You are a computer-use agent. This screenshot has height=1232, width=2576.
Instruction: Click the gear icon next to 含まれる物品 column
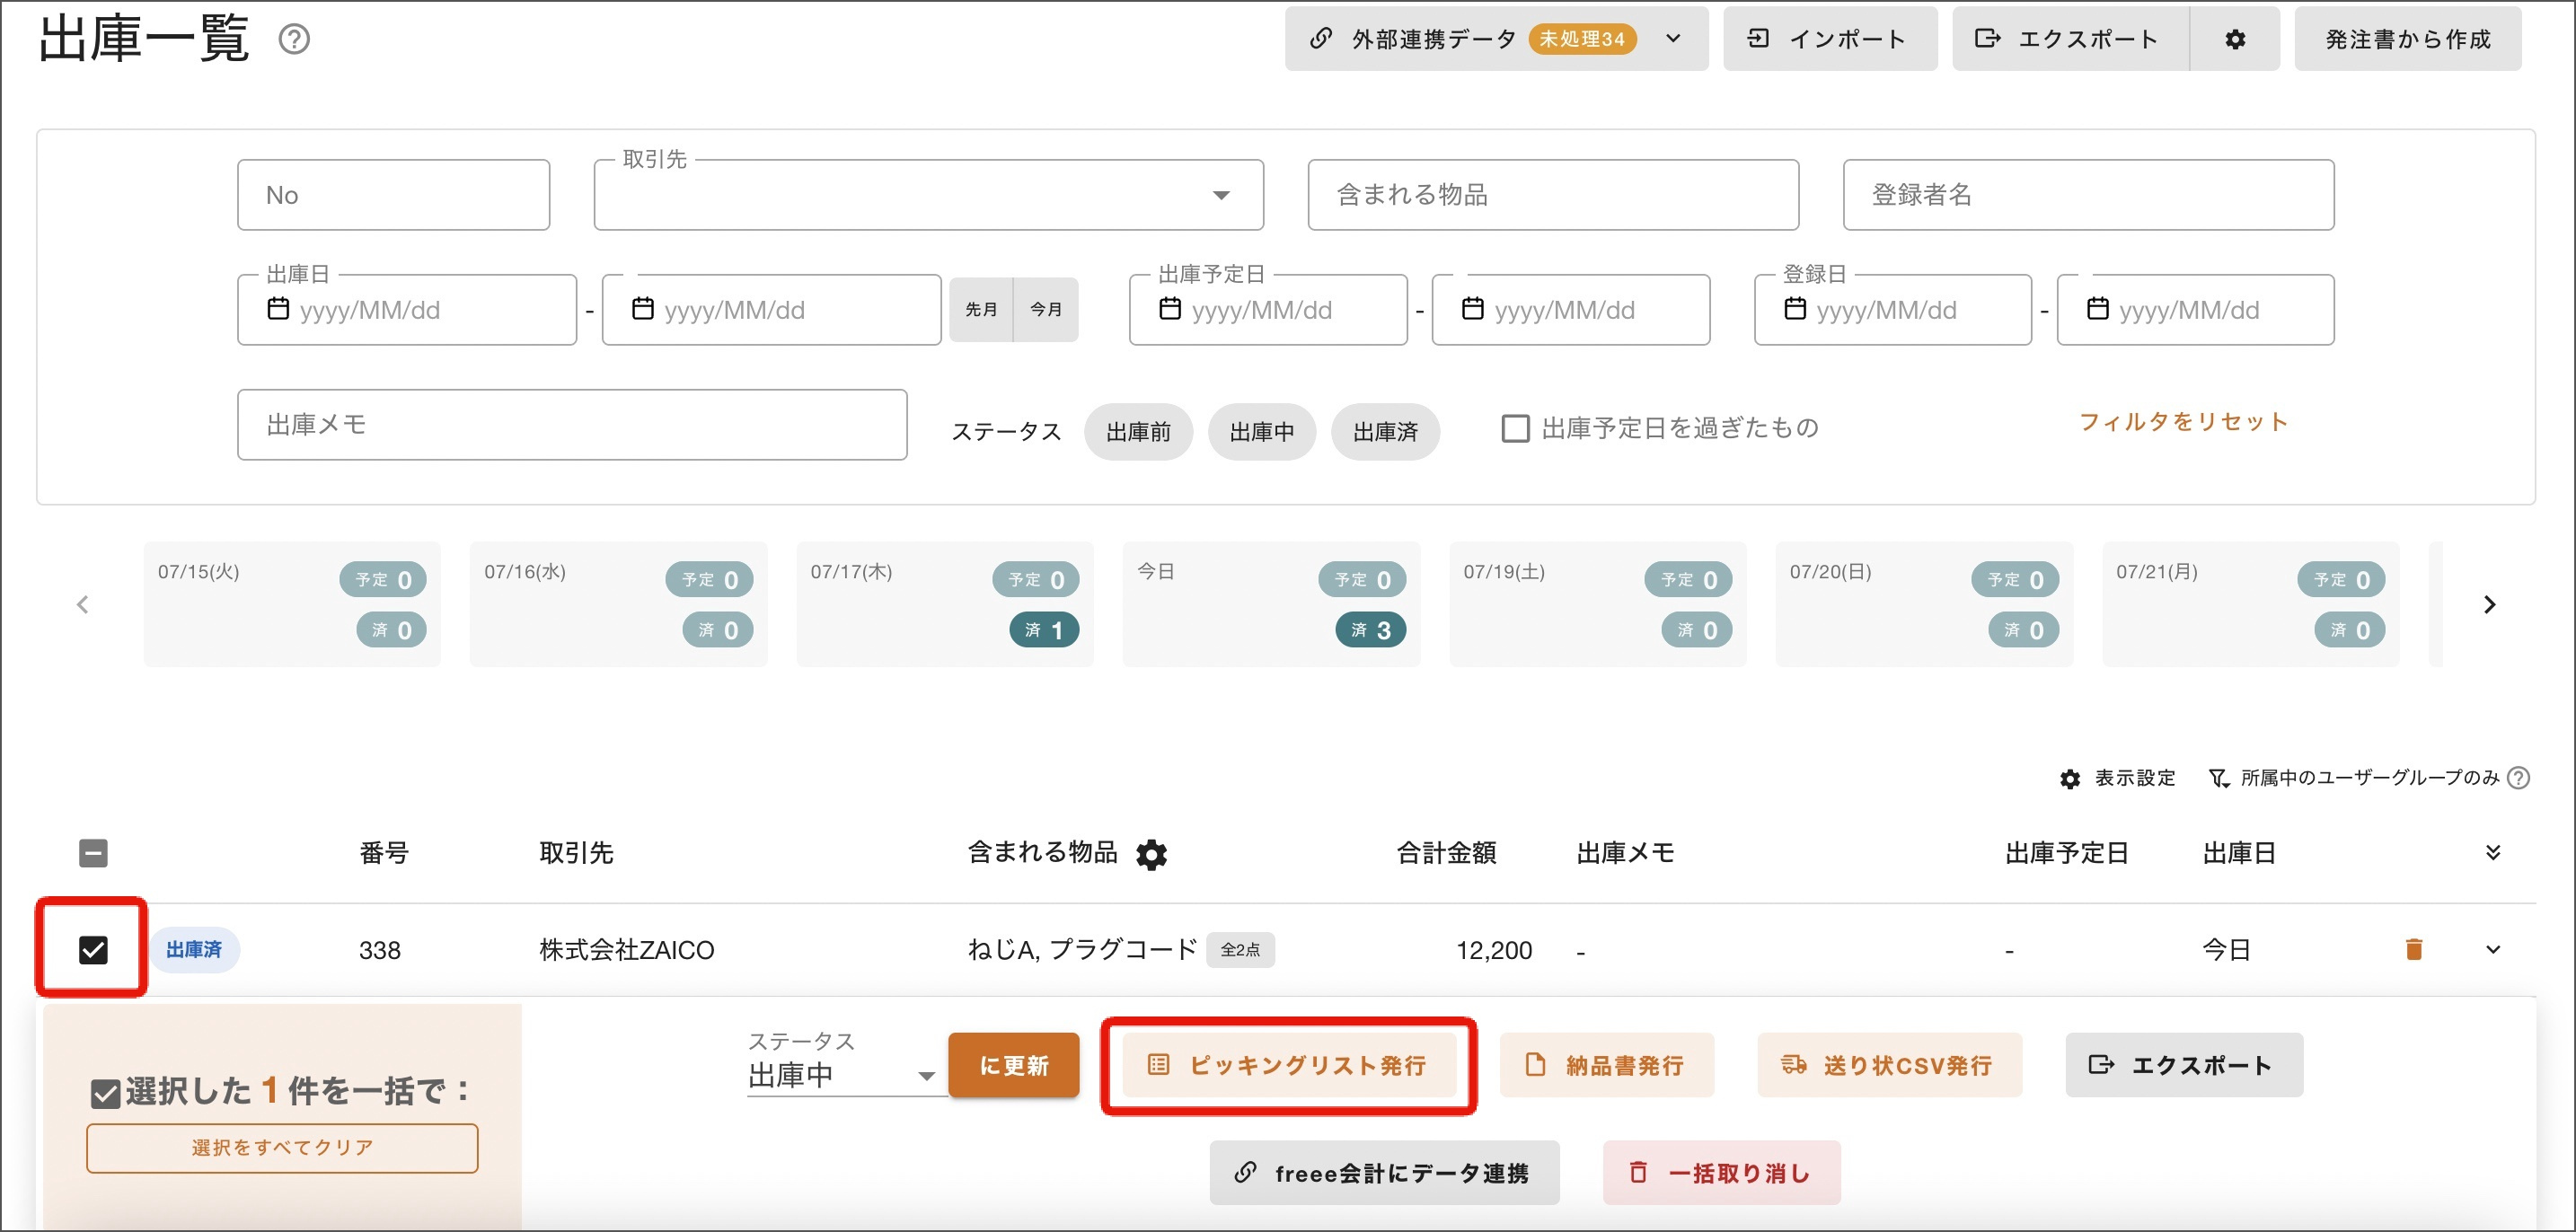[1152, 854]
